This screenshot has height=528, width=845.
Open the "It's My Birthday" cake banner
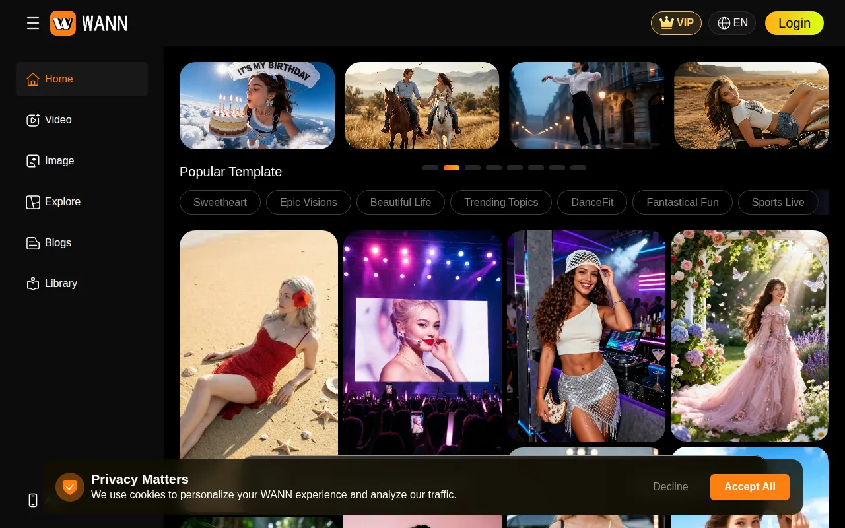[257, 106]
